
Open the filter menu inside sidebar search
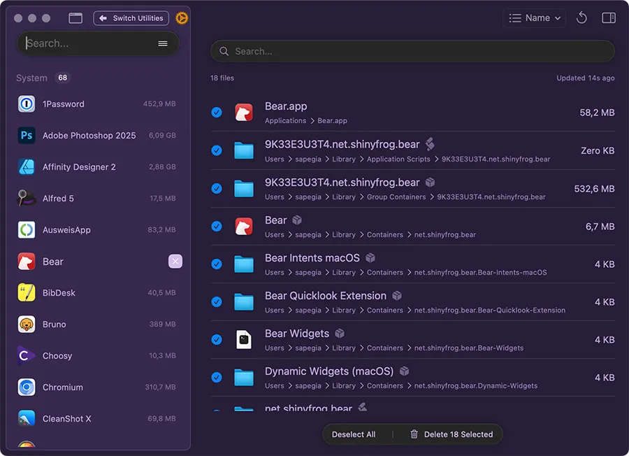[x=163, y=43]
